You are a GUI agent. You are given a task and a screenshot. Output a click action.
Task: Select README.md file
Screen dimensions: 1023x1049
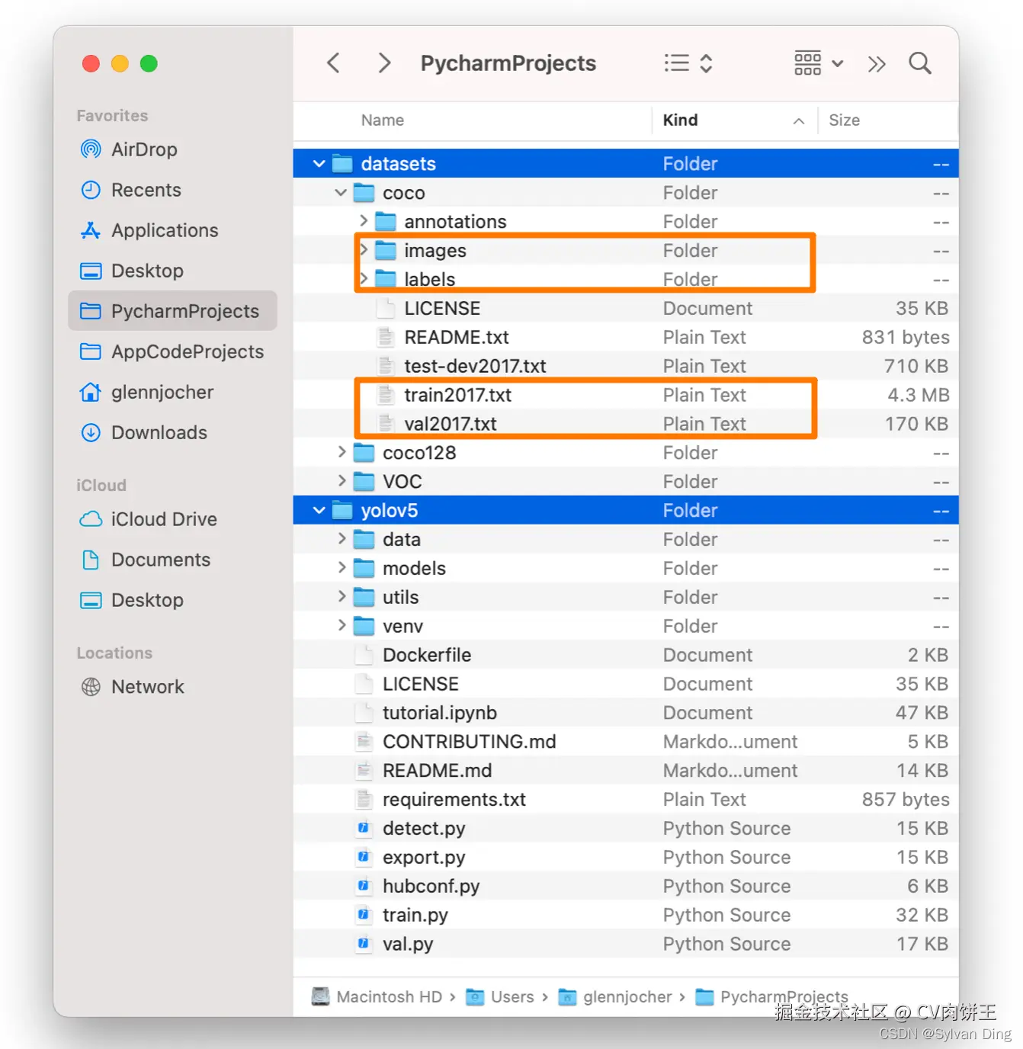click(626, 771)
